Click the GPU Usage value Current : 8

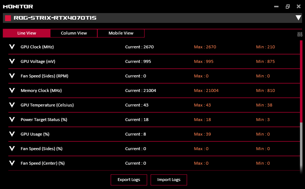tap(135, 134)
